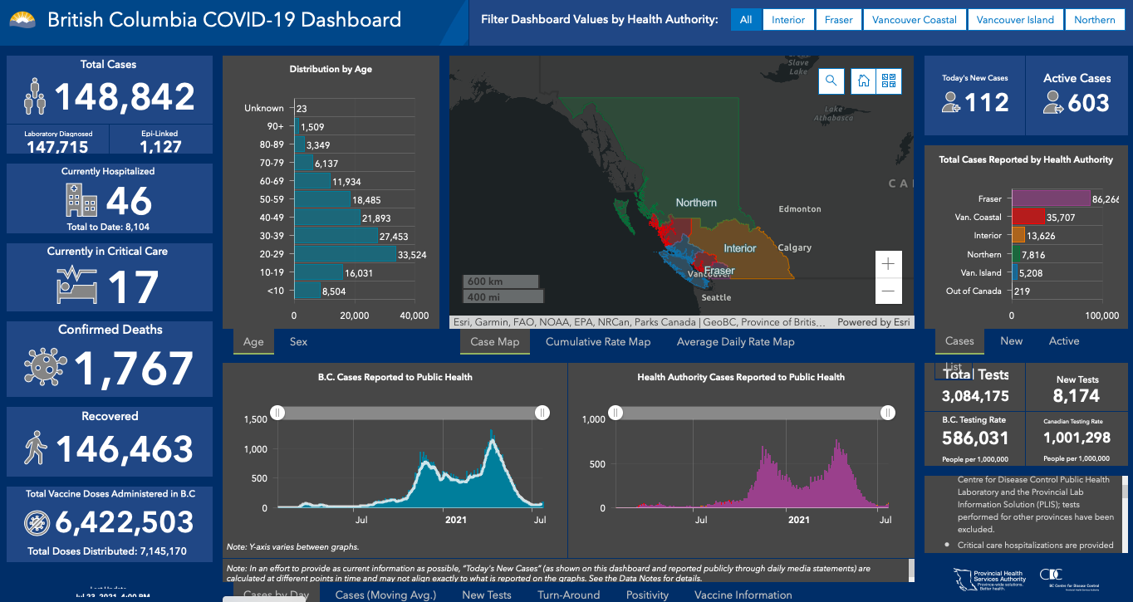
Task: Click the walking person Recovered icon
Action: point(36,448)
